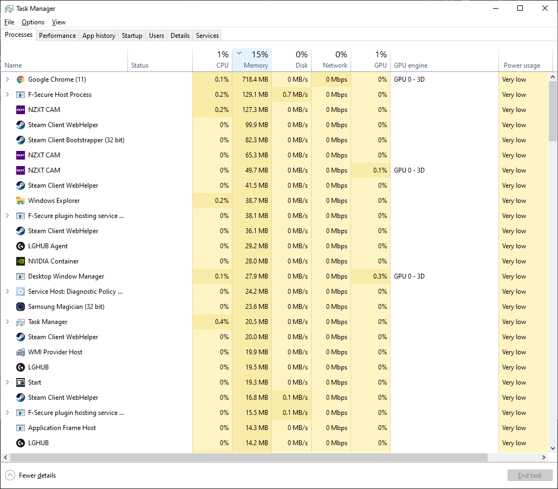This screenshot has height=489, width=558.
Task: Click the Processes tab
Action: coord(18,35)
